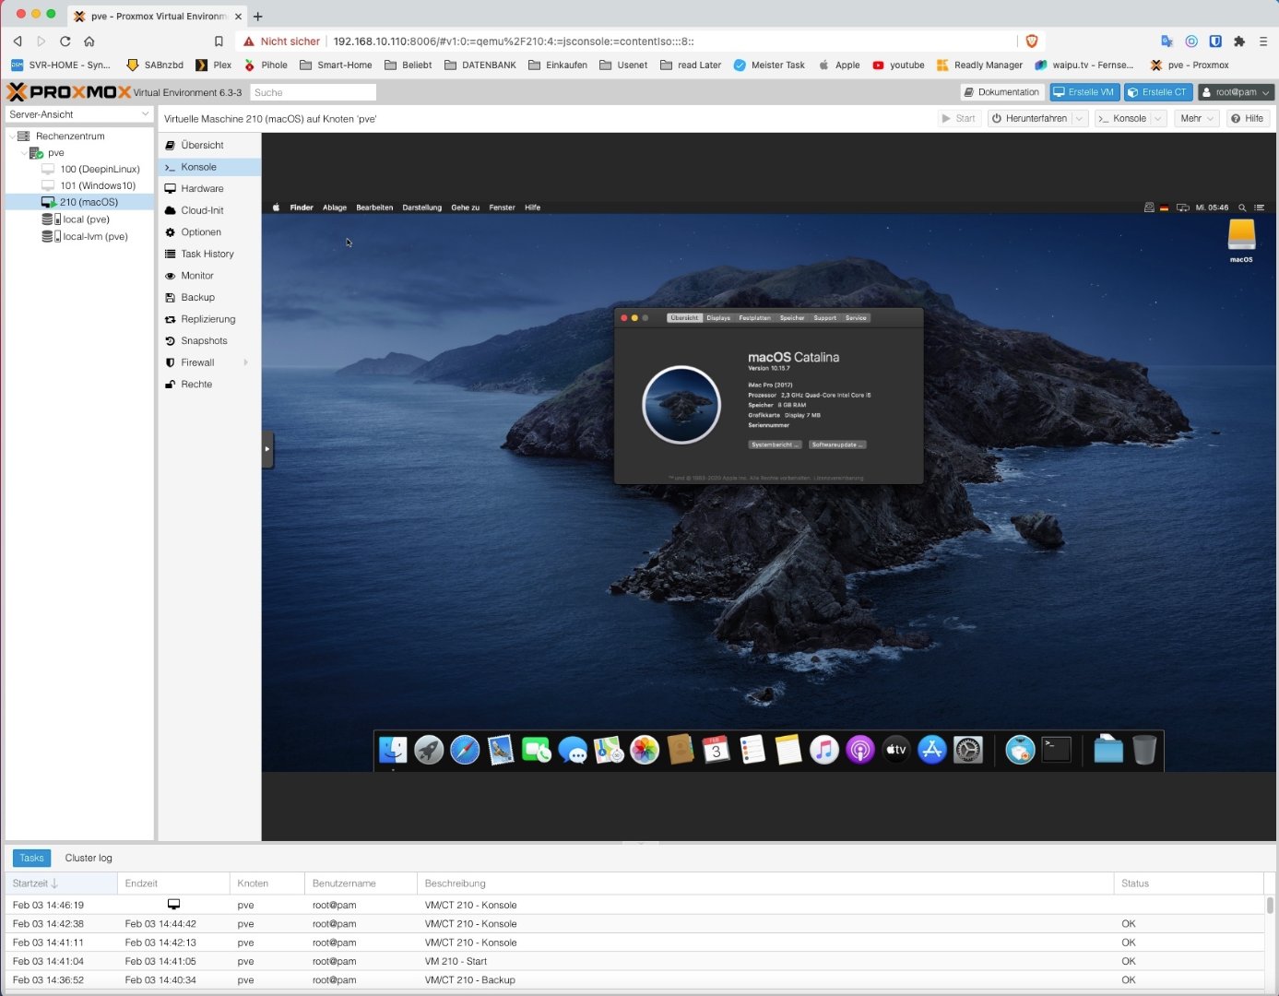
Task: Open Launchpad from the dock
Action: point(429,750)
